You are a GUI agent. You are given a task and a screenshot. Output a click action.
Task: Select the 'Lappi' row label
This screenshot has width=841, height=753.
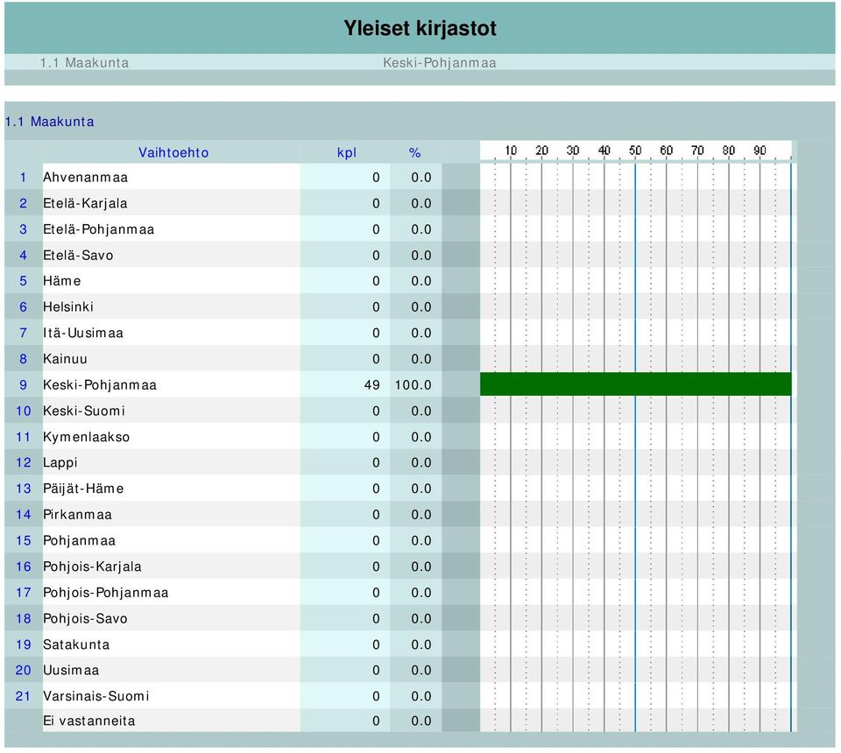[60, 462]
